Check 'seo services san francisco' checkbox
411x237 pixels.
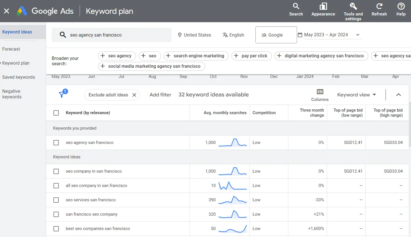tap(56, 200)
